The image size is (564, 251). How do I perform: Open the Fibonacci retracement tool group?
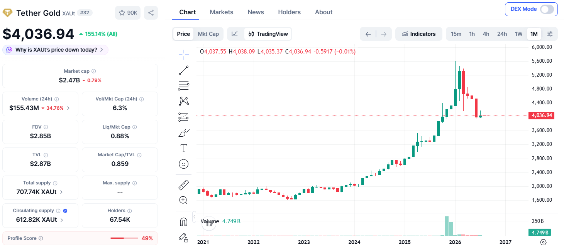coord(184,86)
